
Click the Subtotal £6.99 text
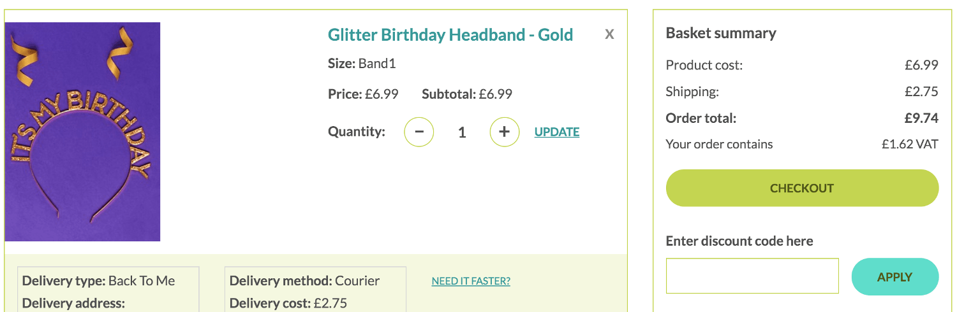[x=467, y=94]
